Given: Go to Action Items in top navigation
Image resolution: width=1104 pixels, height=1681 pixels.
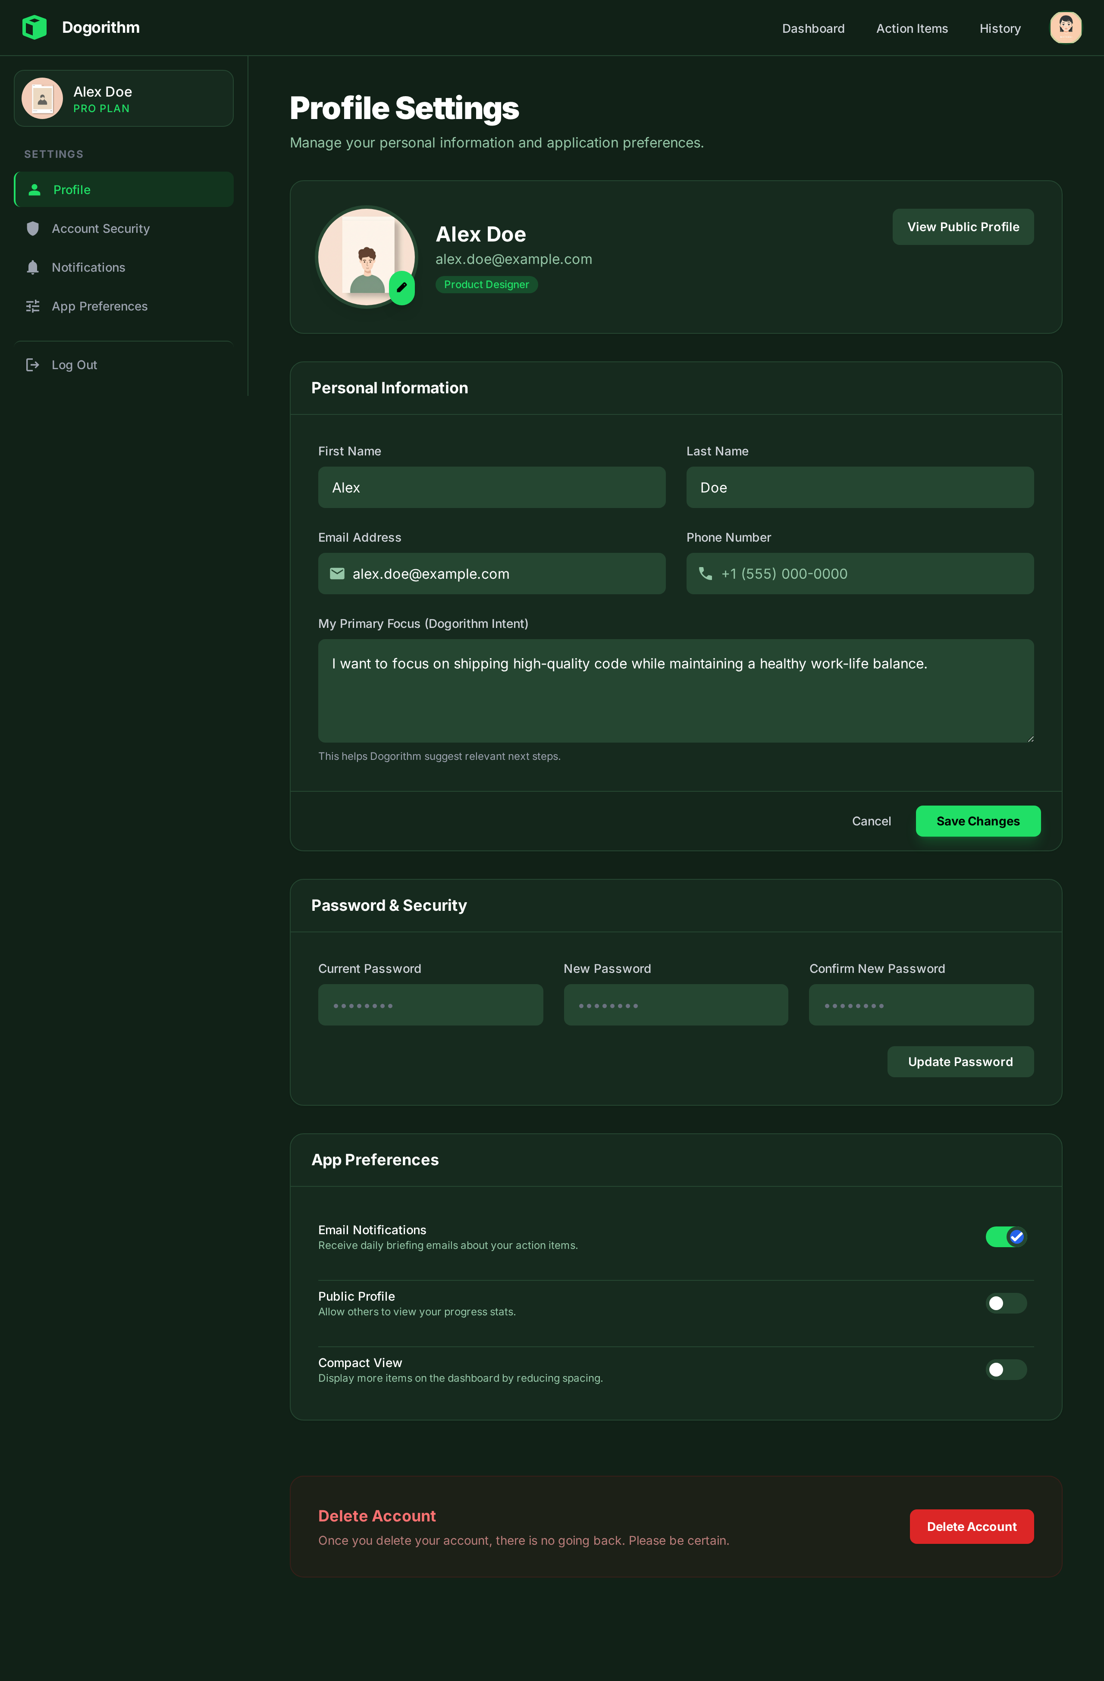Looking at the screenshot, I should [912, 28].
